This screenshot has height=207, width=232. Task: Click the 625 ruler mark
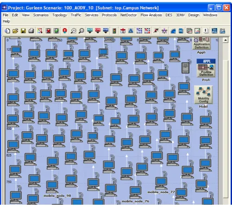pyautogui.click(x=9, y=155)
